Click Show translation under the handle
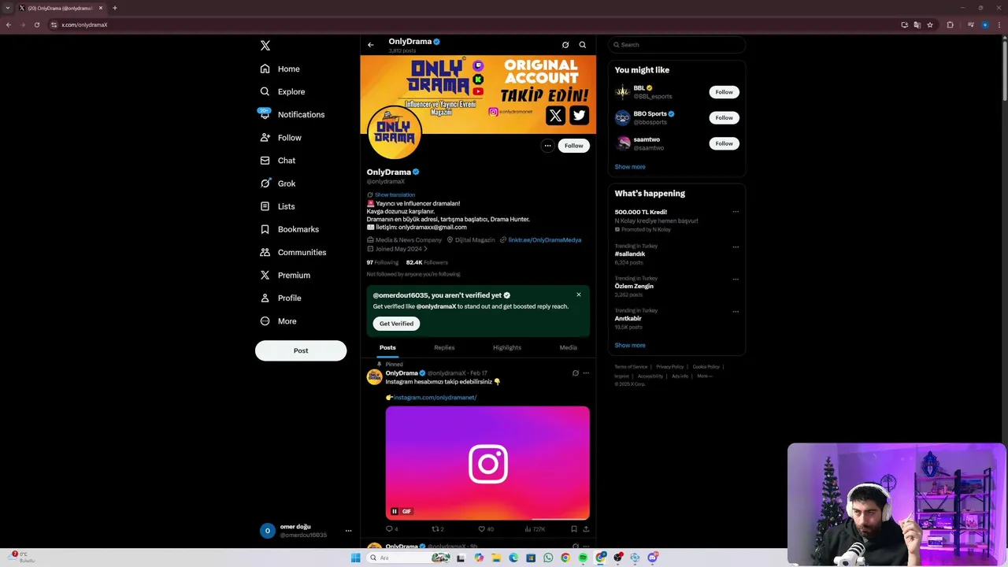The image size is (1008, 567). tap(395, 195)
